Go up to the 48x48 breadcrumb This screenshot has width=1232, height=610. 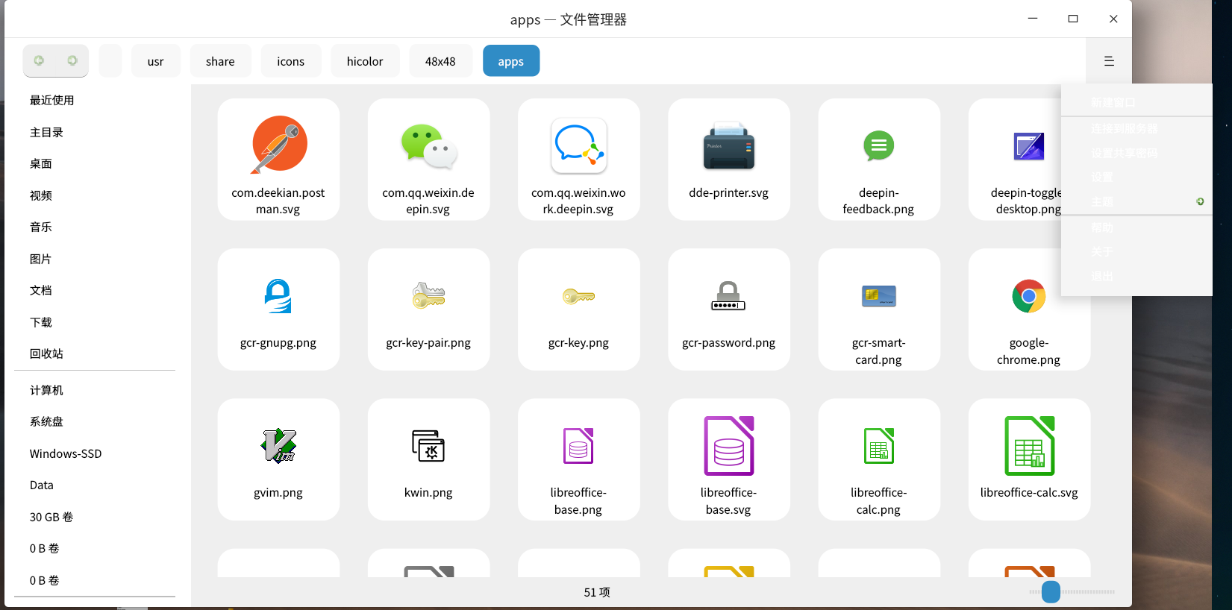pyautogui.click(x=440, y=61)
